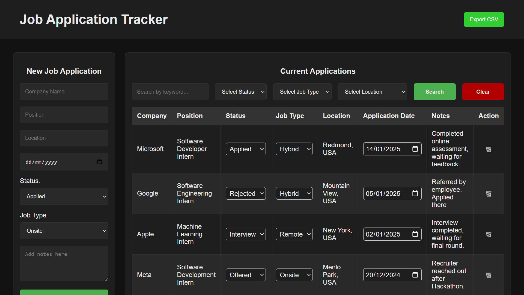Click the Job Application Tracker title
The image size is (524, 295).
(x=94, y=19)
